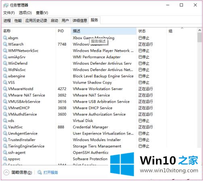This screenshot has width=203, height=181.
Task: Click the VMware NAT Service gear icon
Action: click(5, 95)
